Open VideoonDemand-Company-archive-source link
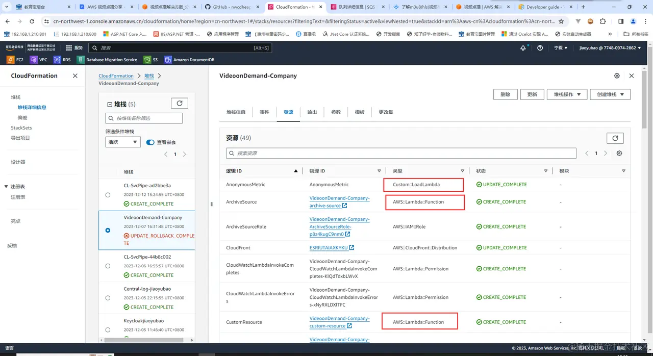The width and height of the screenshot is (653, 356). click(x=339, y=202)
